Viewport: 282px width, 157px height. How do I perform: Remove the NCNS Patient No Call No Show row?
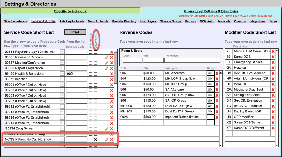pos(111,140)
